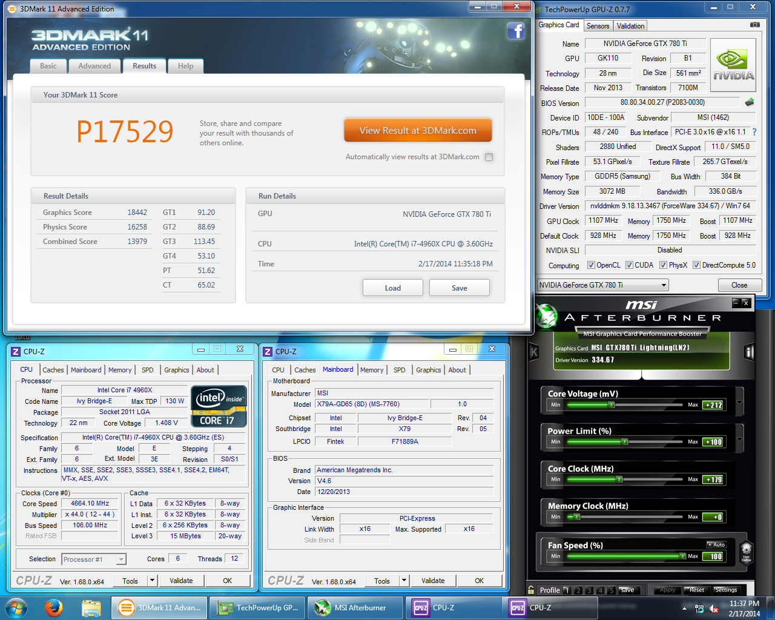Switch to the Basic tab in 3DMark
Screen dimensions: 775x620
click(48, 66)
